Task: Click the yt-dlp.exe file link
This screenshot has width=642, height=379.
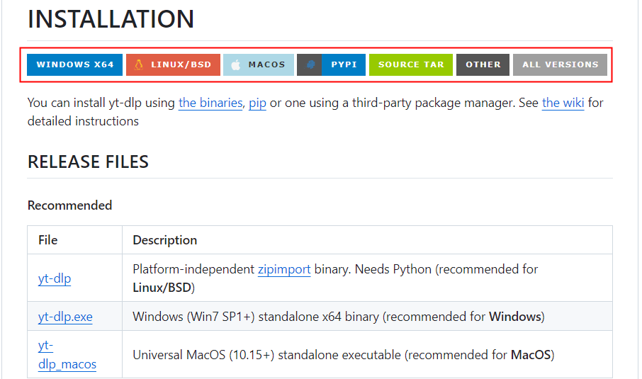Action: [x=65, y=317]
